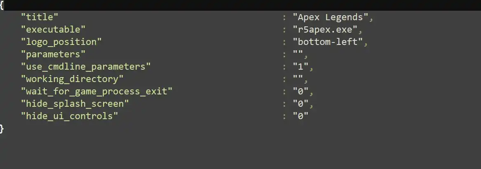The height and width of the screenshot is (169, 481).
Task: Click the "hide_ui_controls" key
Action: [x=69, y=116]
